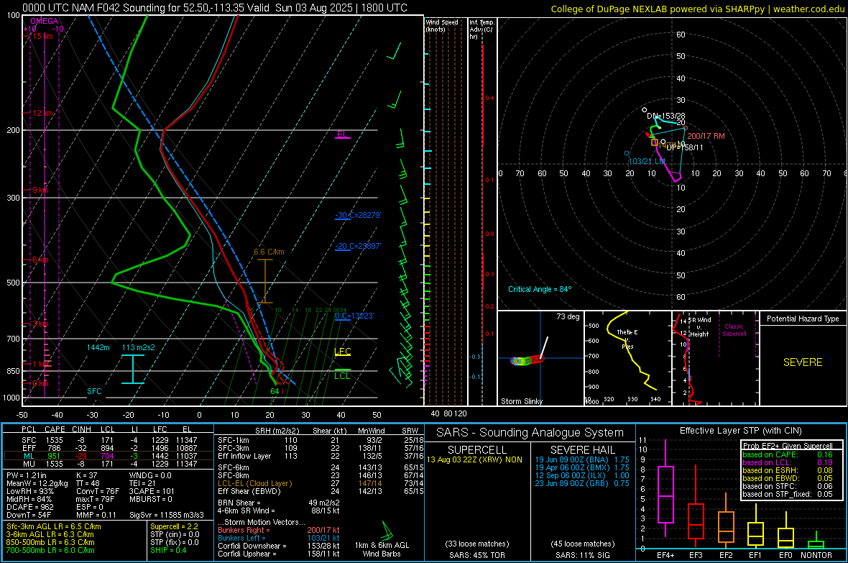Screen dimensions: 848x563
Task: Select the 103/21 LM storm motion label
Action: tap(647, 161)
